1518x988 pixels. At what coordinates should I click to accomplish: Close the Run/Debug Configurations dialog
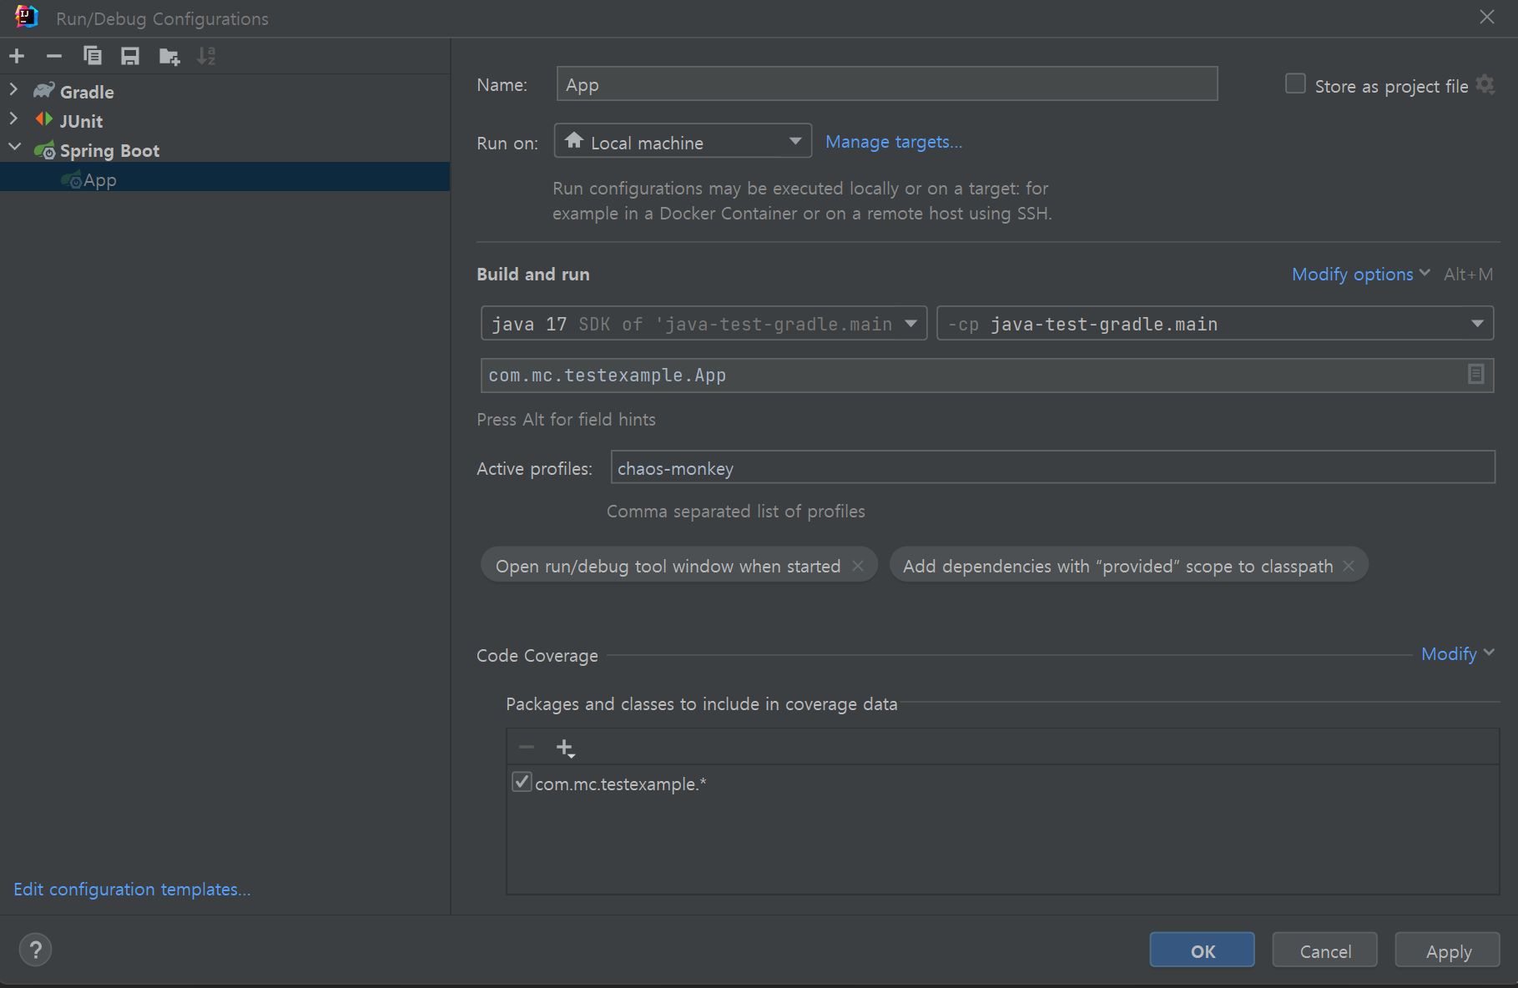(1487, 17)
